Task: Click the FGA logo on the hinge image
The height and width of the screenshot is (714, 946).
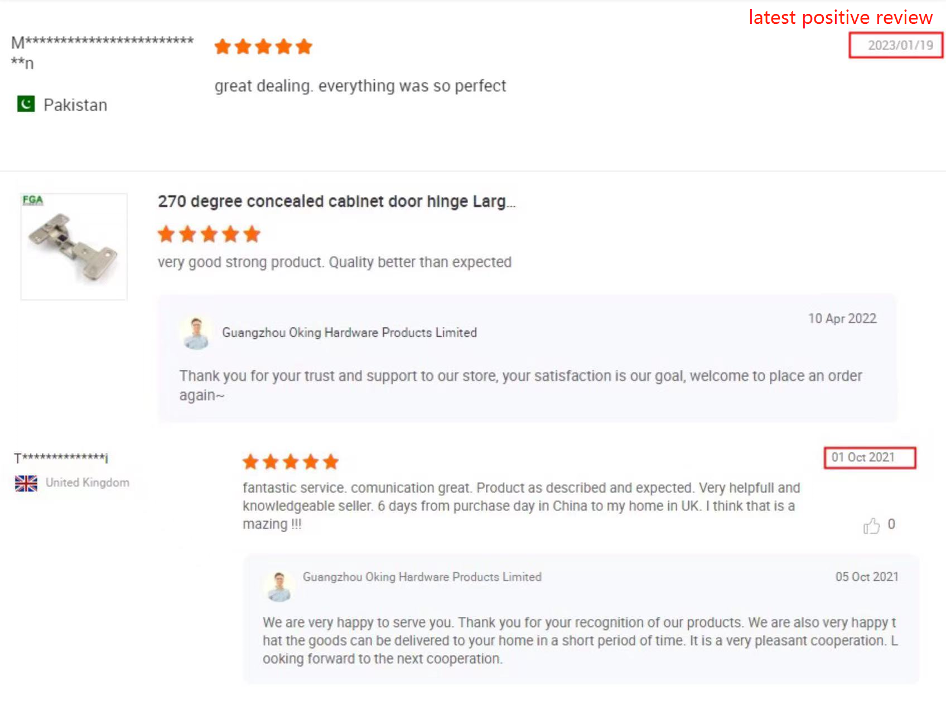Action: (33, 200)
